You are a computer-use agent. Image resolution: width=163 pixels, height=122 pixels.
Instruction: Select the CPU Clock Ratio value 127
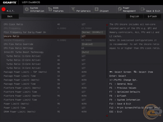(x=84, y=24)
